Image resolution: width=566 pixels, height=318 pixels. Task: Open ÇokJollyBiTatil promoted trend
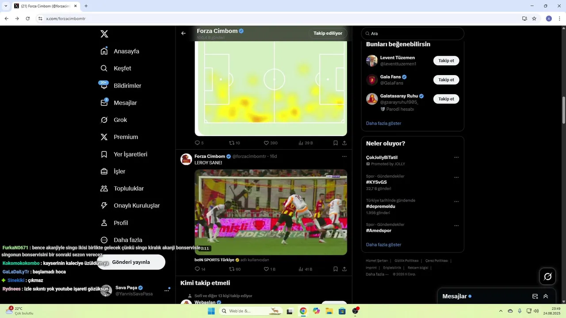(x=382, y=157)
